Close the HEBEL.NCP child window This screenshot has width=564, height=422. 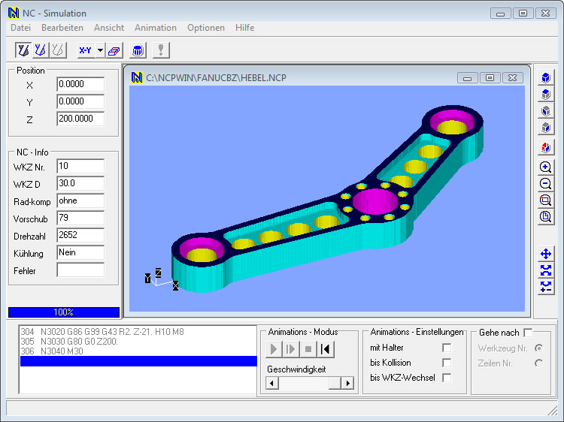(x=512, y=77)
